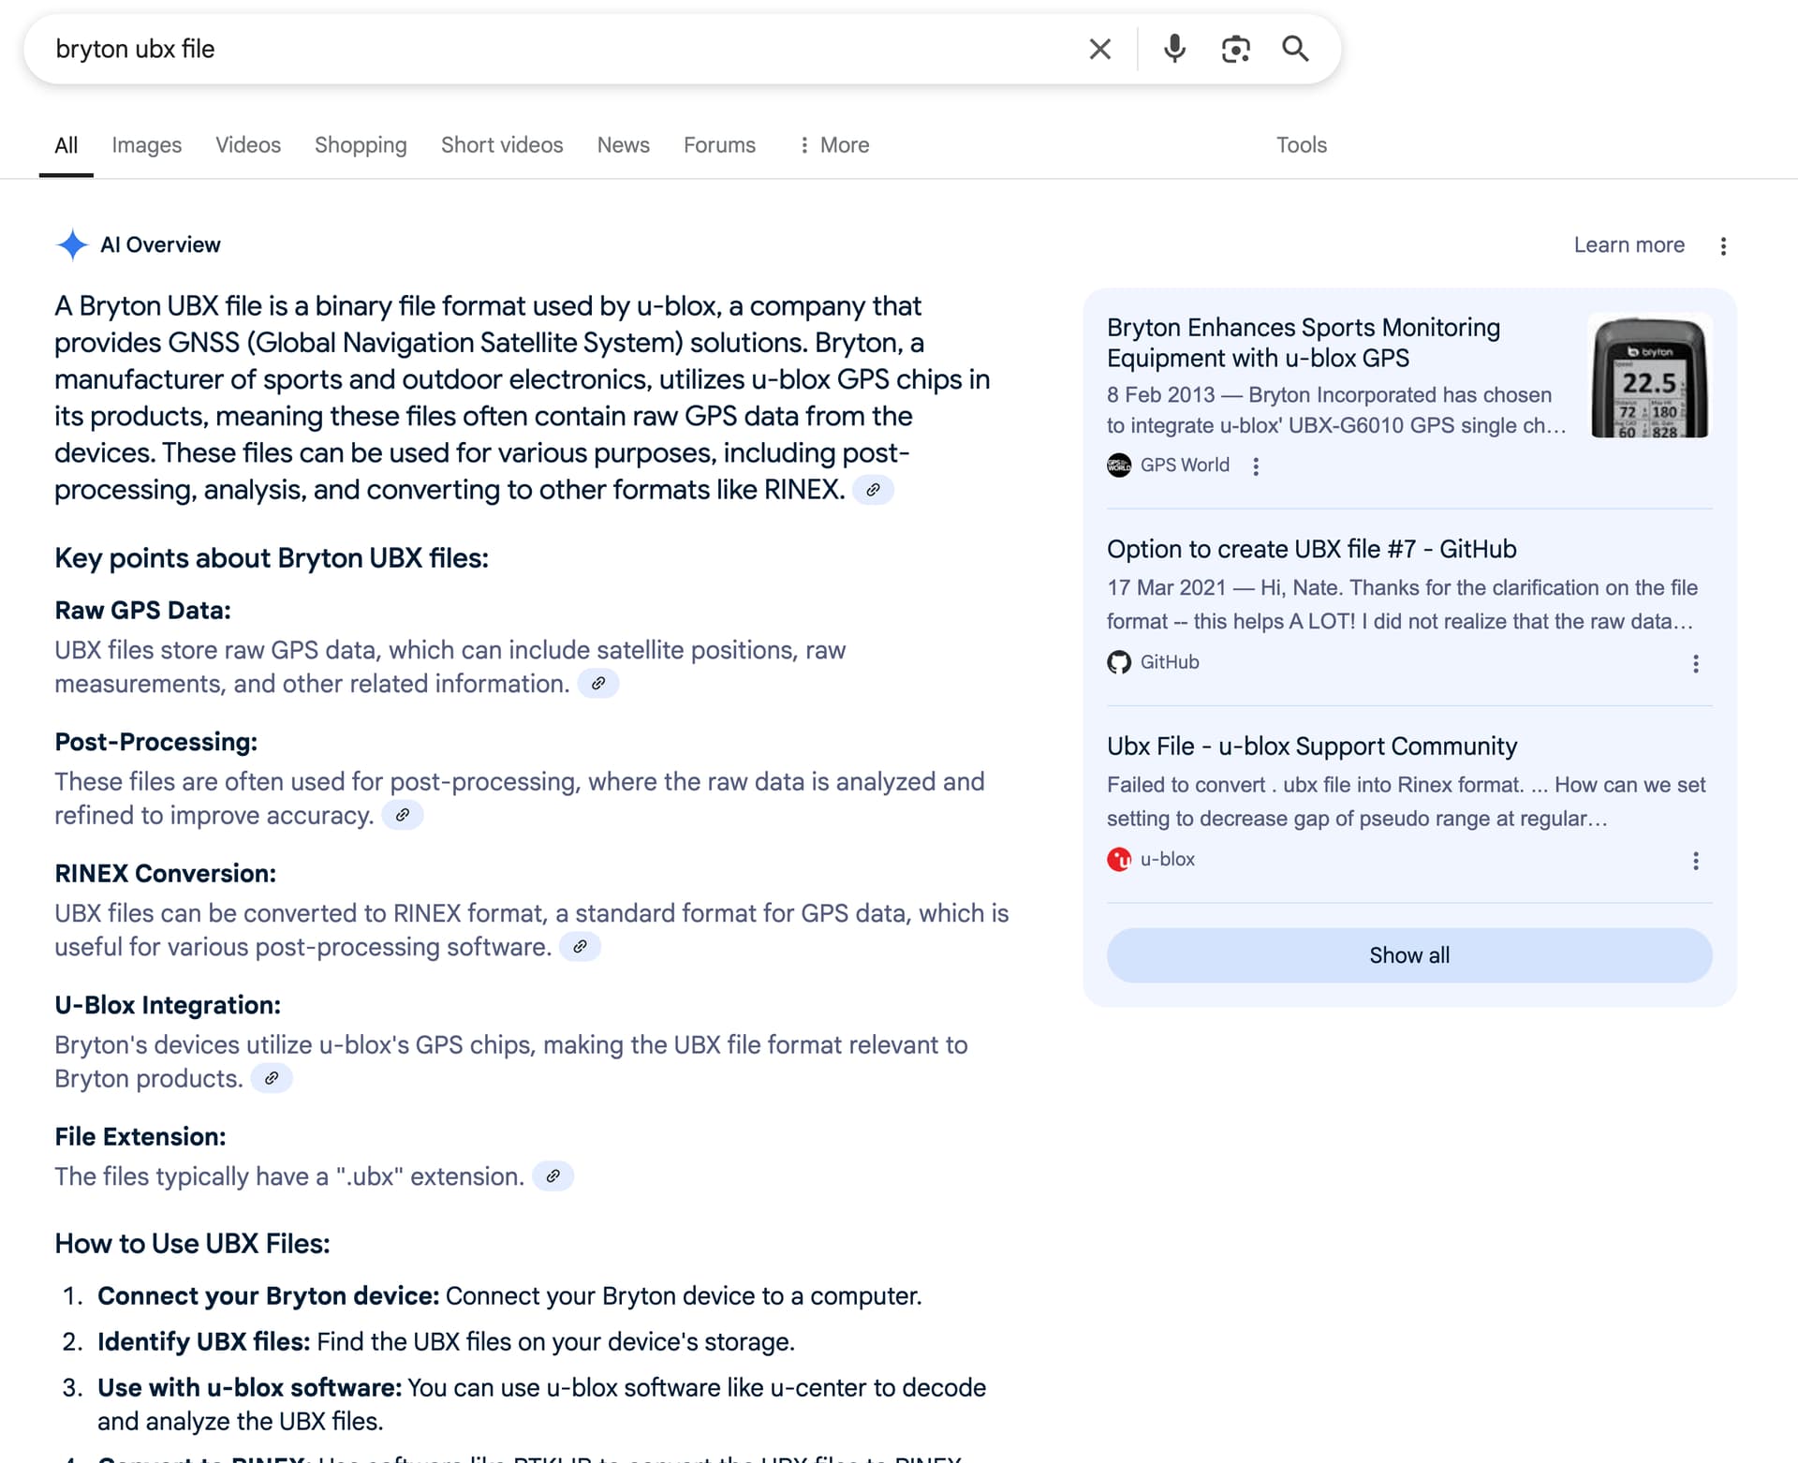Click the GitHub source name label
Viewport: 1798px width, 1463px height.
(1170, 662)
